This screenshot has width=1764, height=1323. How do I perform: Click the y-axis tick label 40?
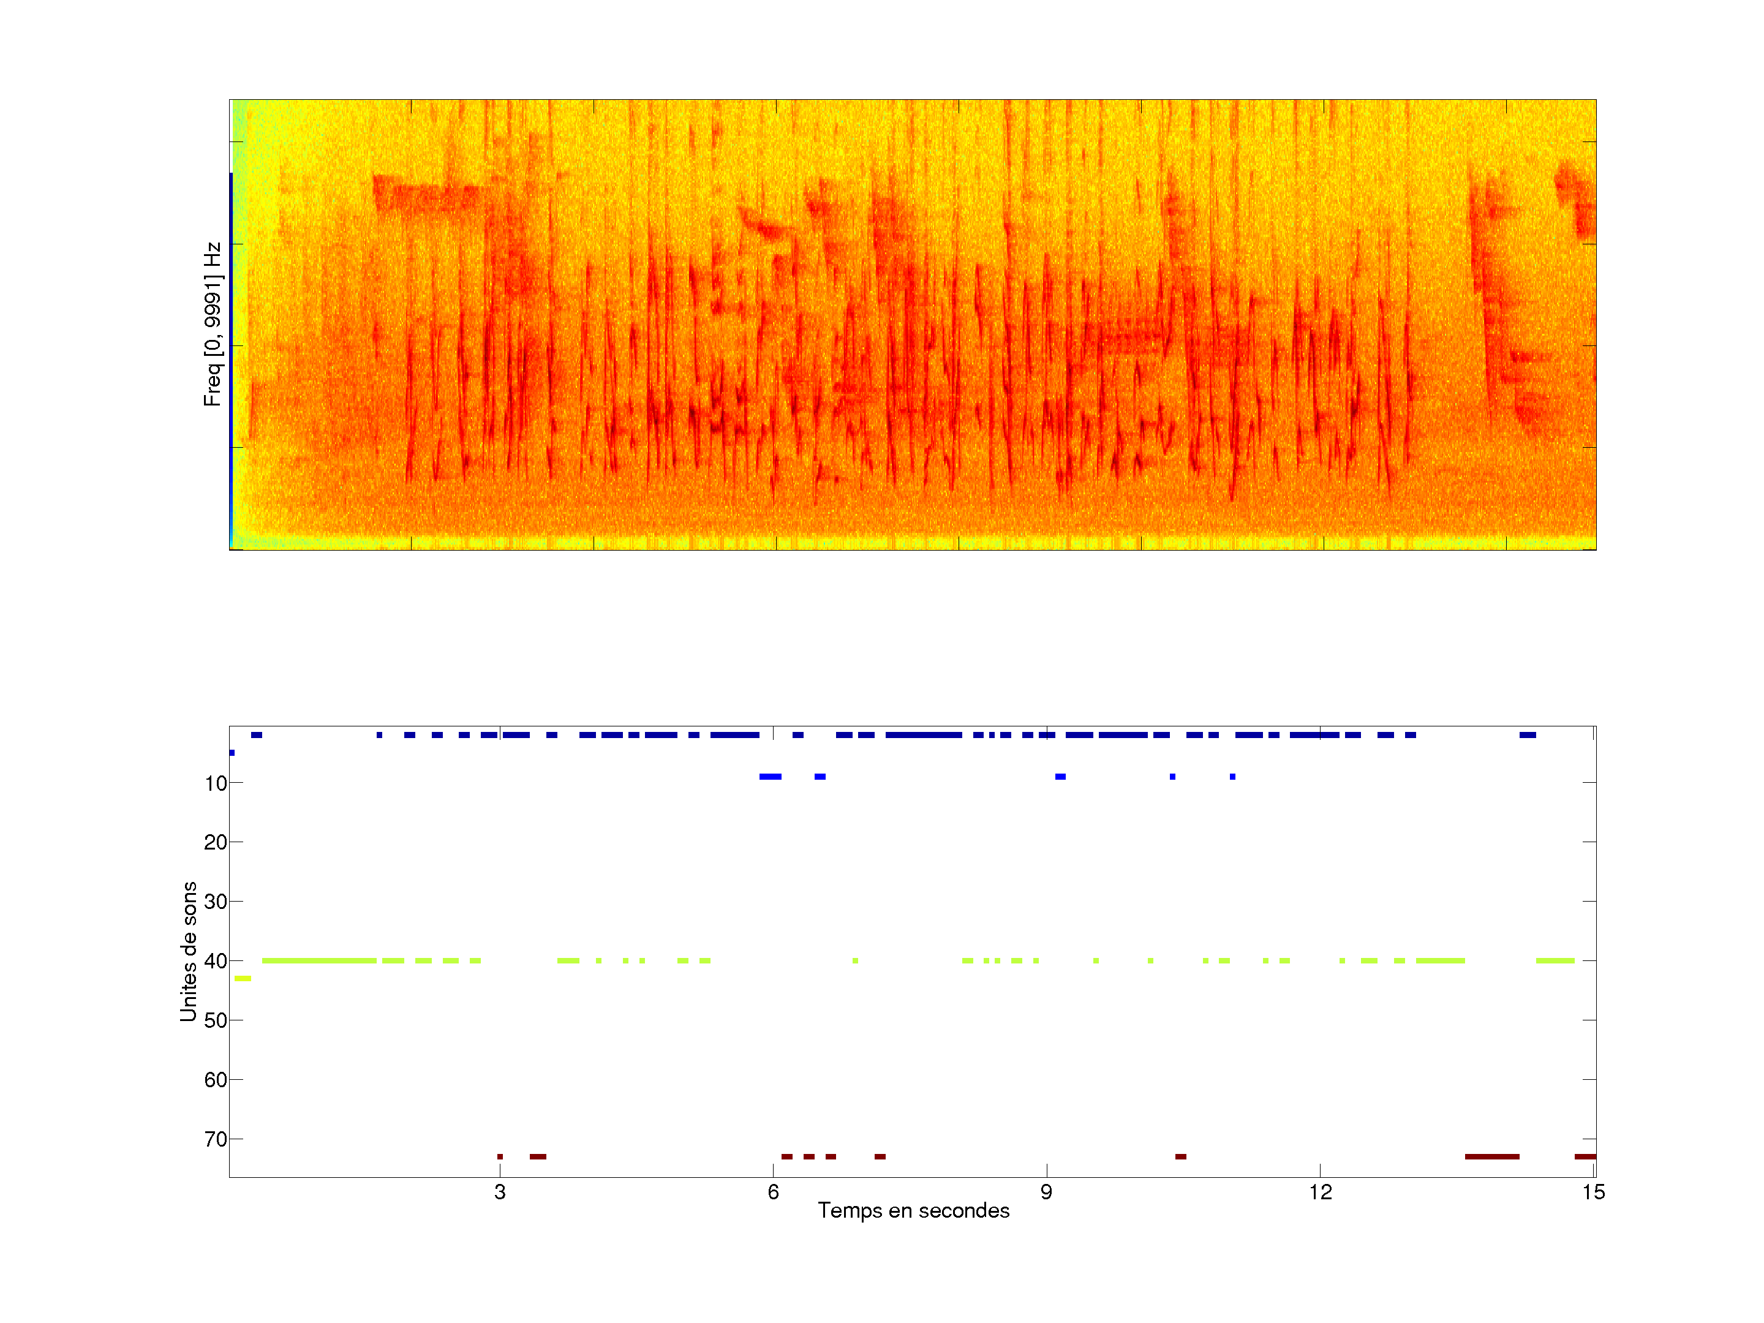click(216, 961)
